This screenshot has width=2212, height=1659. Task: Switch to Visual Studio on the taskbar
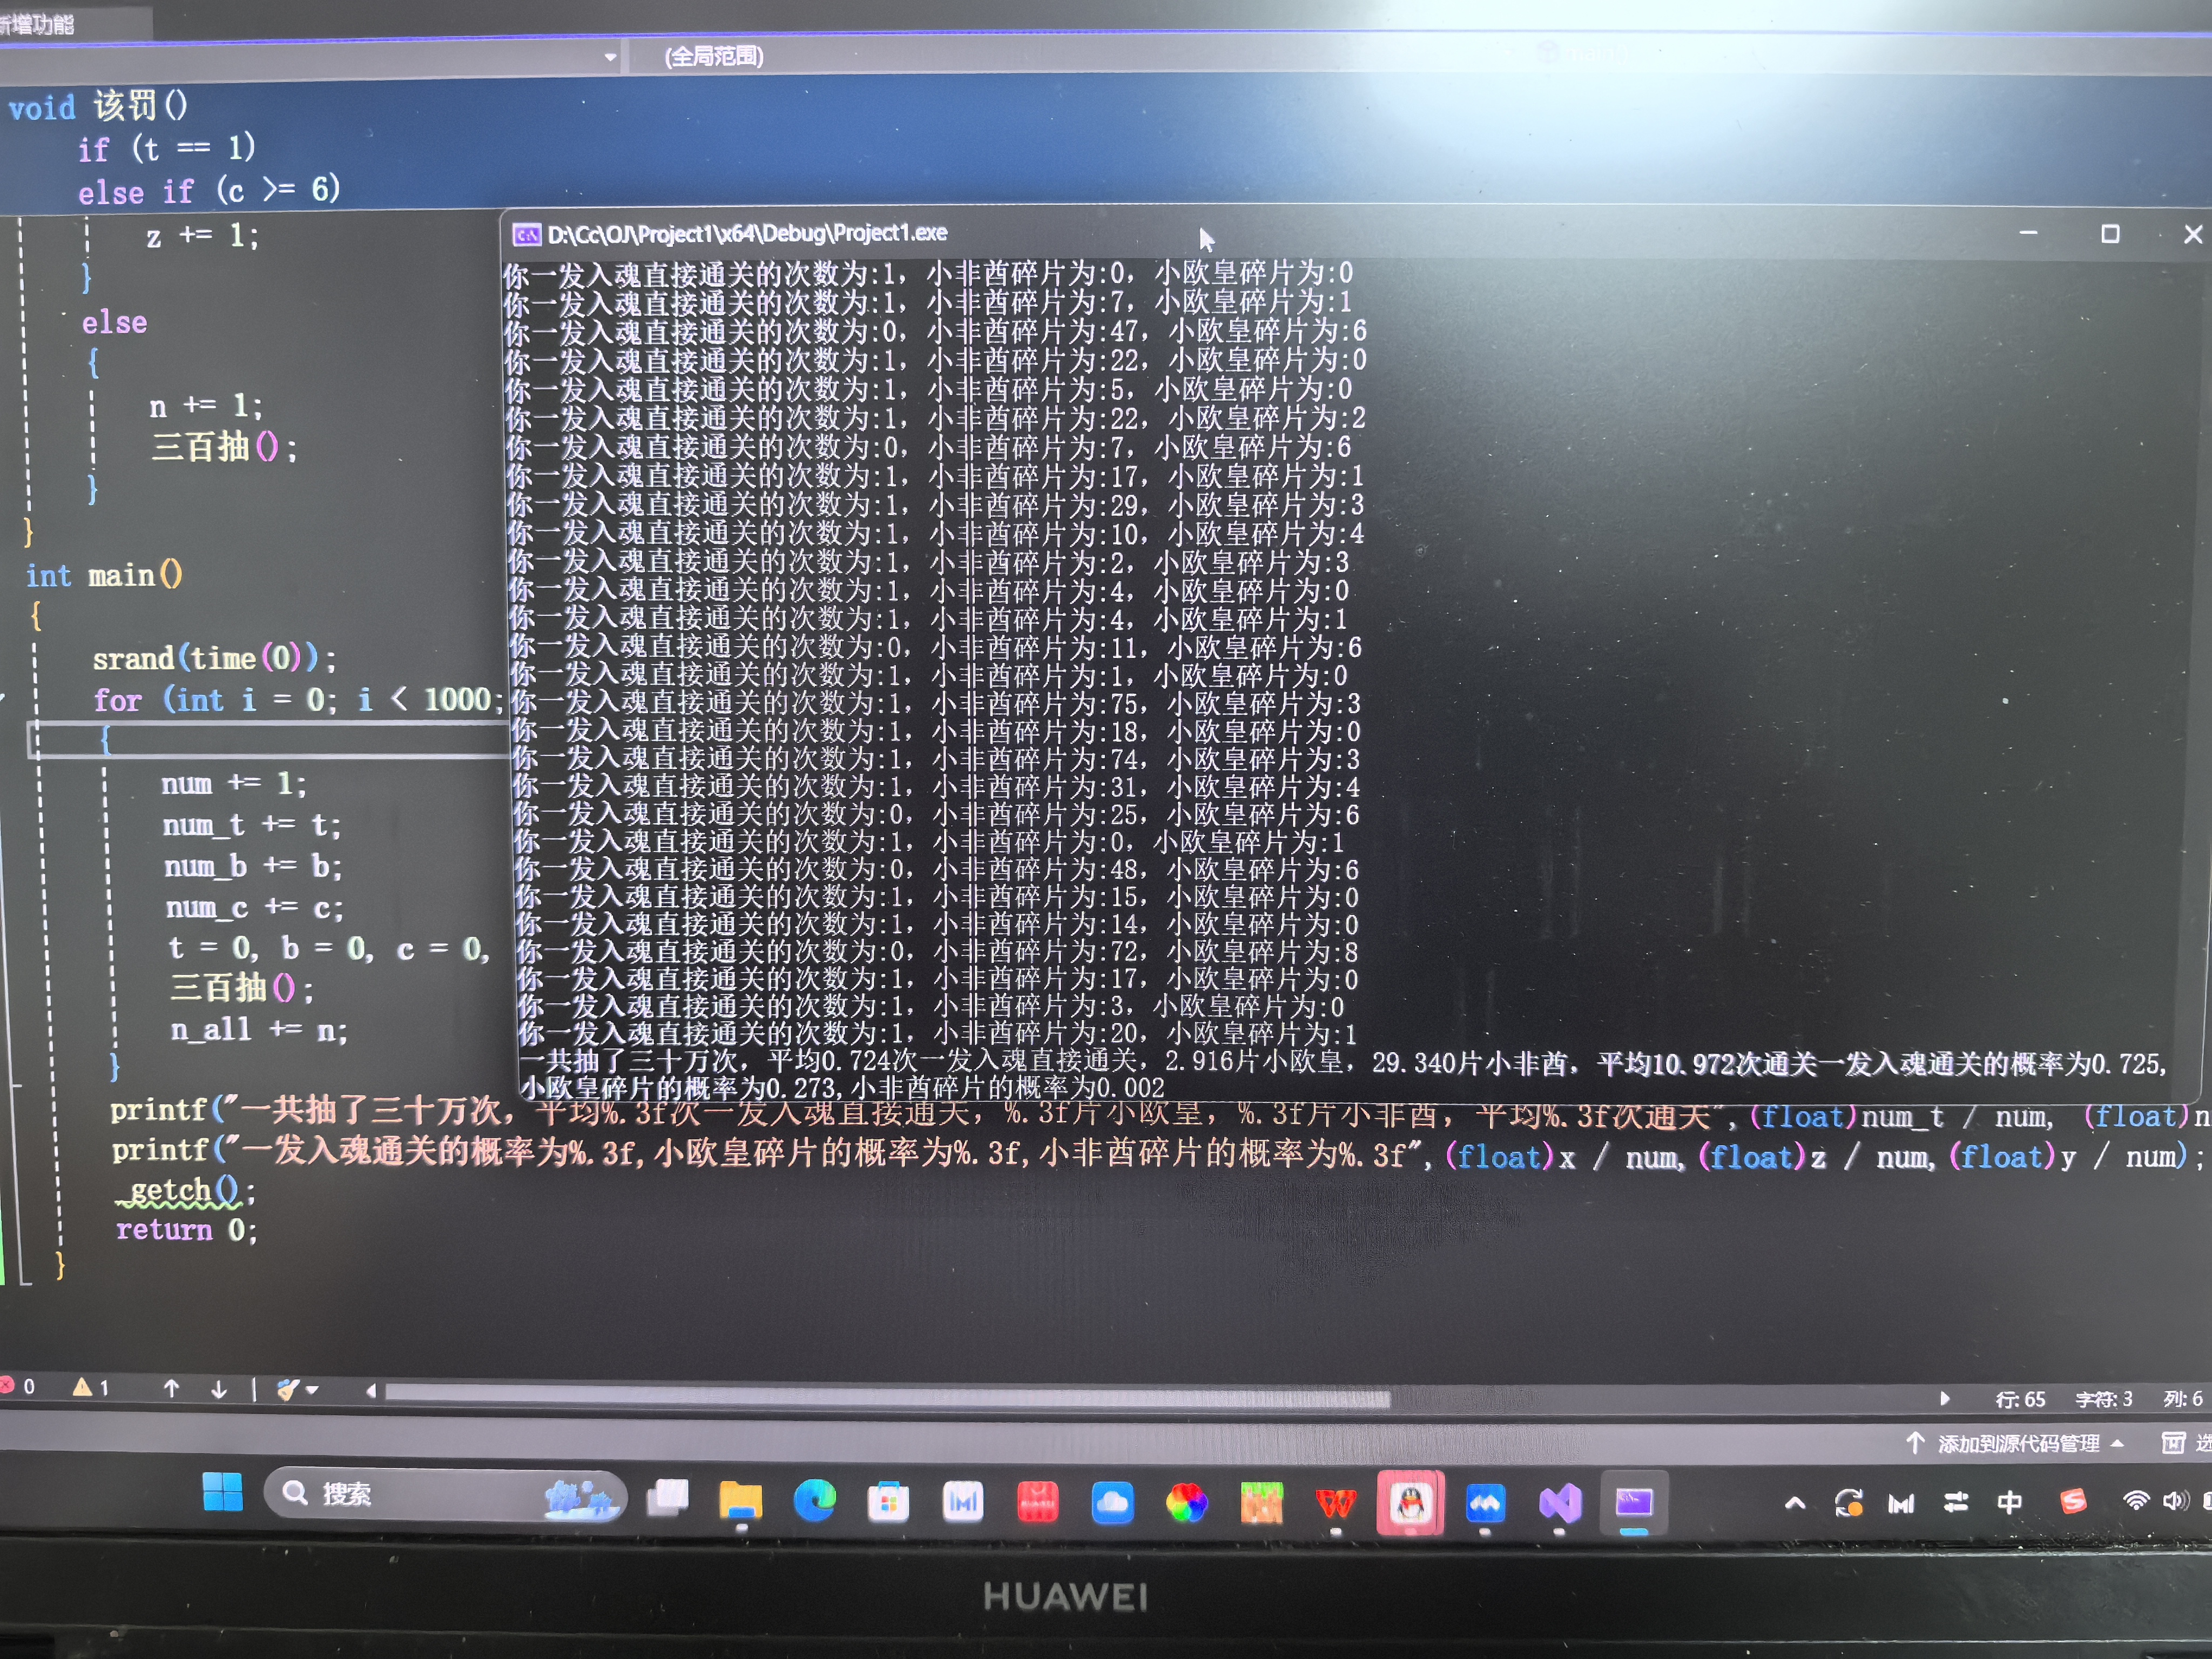(1560, 1503)
